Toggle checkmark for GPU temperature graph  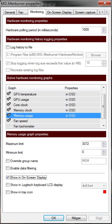point(9,94)
